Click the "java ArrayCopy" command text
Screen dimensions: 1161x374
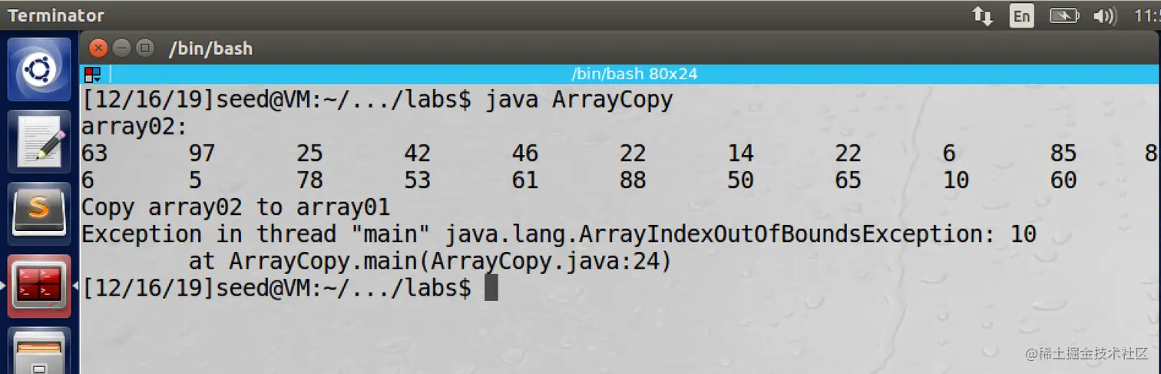pos(579,101)
